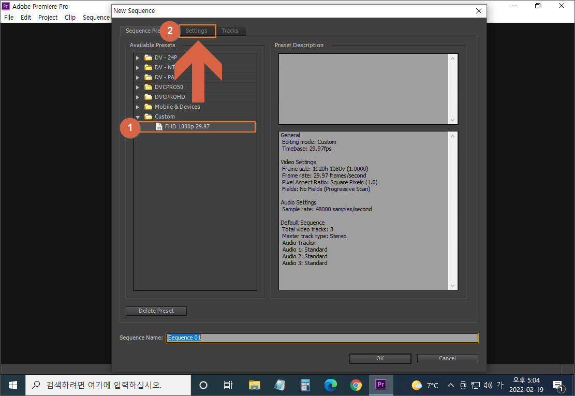This screenshot has width=575, height=396.
Task: Open the volume tray icon
Action: coord(488,385)
